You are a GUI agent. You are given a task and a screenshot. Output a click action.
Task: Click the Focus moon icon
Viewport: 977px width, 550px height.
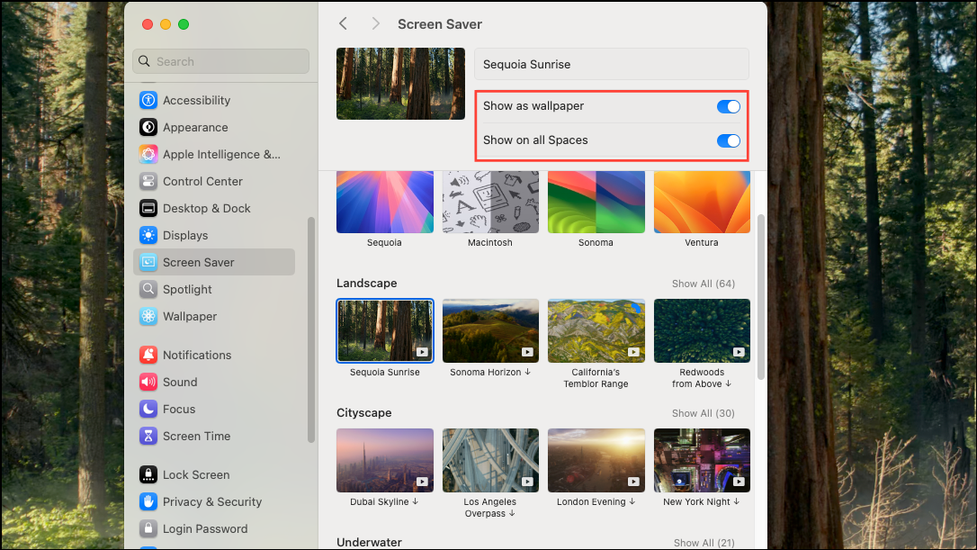pyautogui.click(x=148, y=409)
